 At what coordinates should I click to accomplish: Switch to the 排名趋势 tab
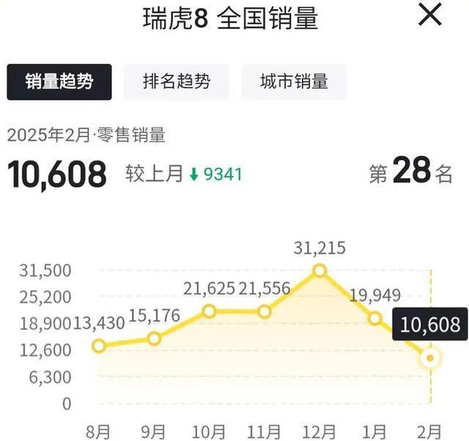point(177,82)
